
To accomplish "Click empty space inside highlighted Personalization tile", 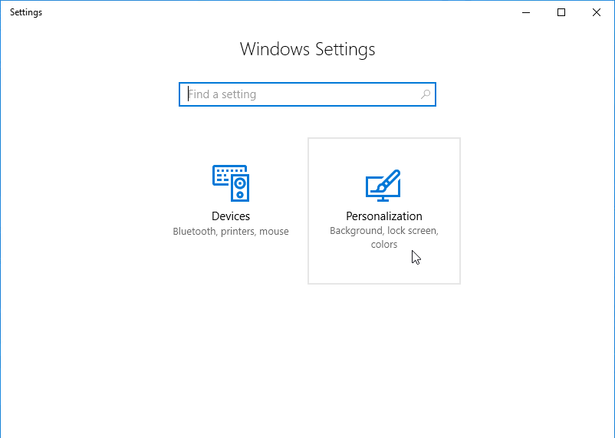I will tap(384, 268).
